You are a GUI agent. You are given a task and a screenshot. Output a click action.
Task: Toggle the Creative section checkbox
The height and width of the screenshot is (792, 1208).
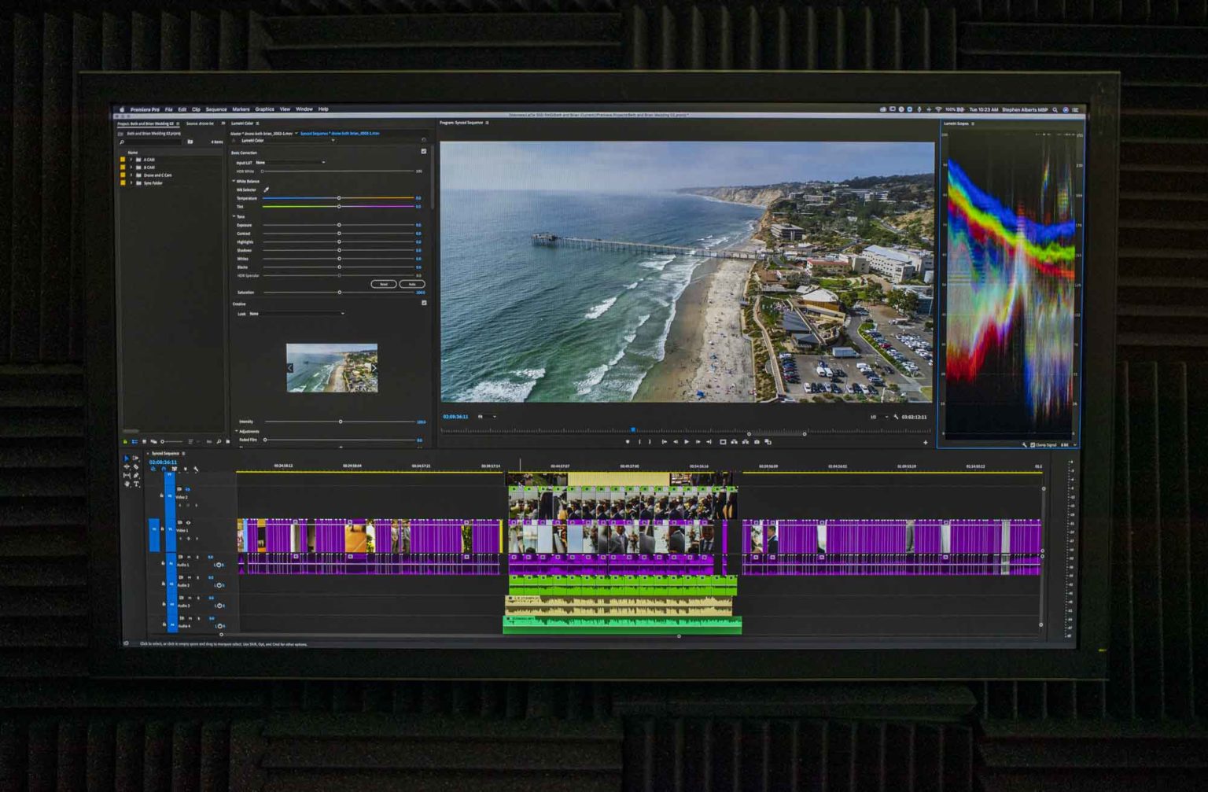coord(424,303)
